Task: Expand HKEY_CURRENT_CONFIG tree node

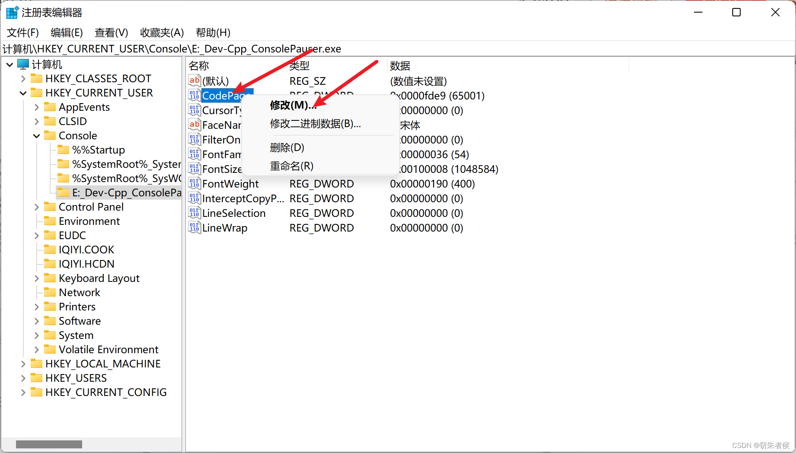Action: (x=23, y=392)
